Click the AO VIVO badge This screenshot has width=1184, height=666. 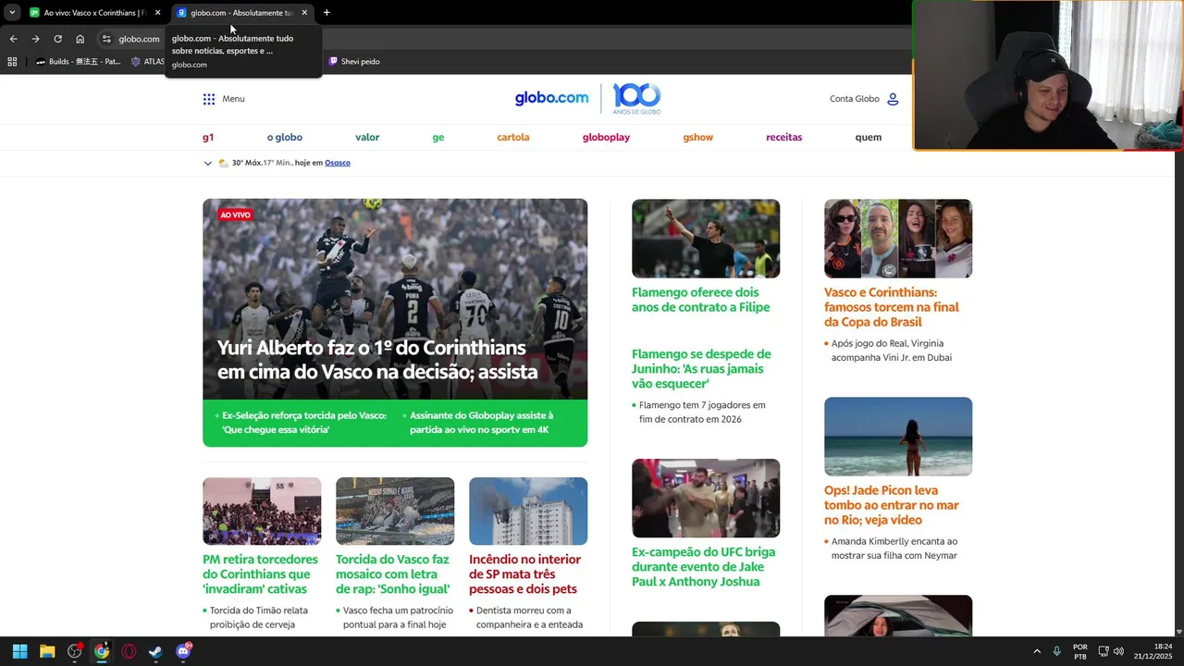(235, 215)
